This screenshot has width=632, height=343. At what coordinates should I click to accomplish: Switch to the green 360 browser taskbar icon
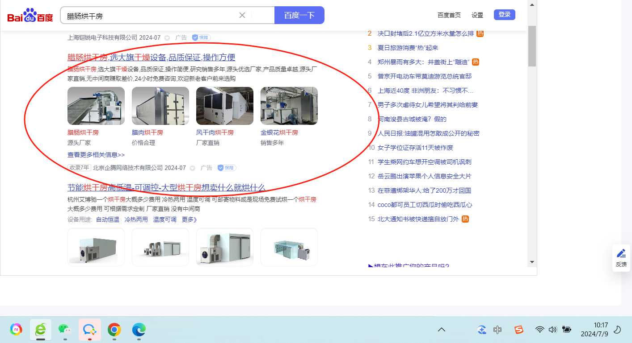(x=41, y=330)
